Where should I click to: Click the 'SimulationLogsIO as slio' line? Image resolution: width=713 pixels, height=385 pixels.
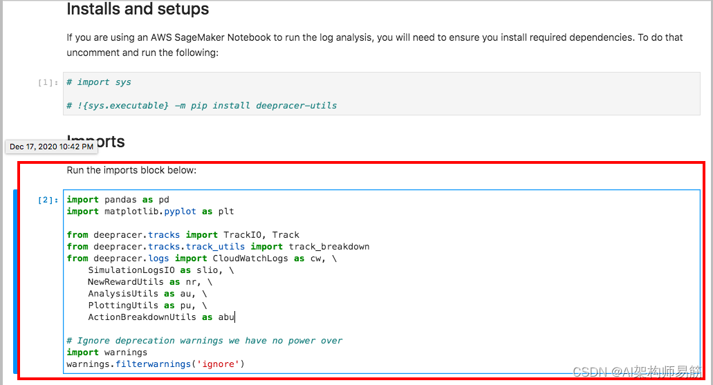[x=160, y=270]
